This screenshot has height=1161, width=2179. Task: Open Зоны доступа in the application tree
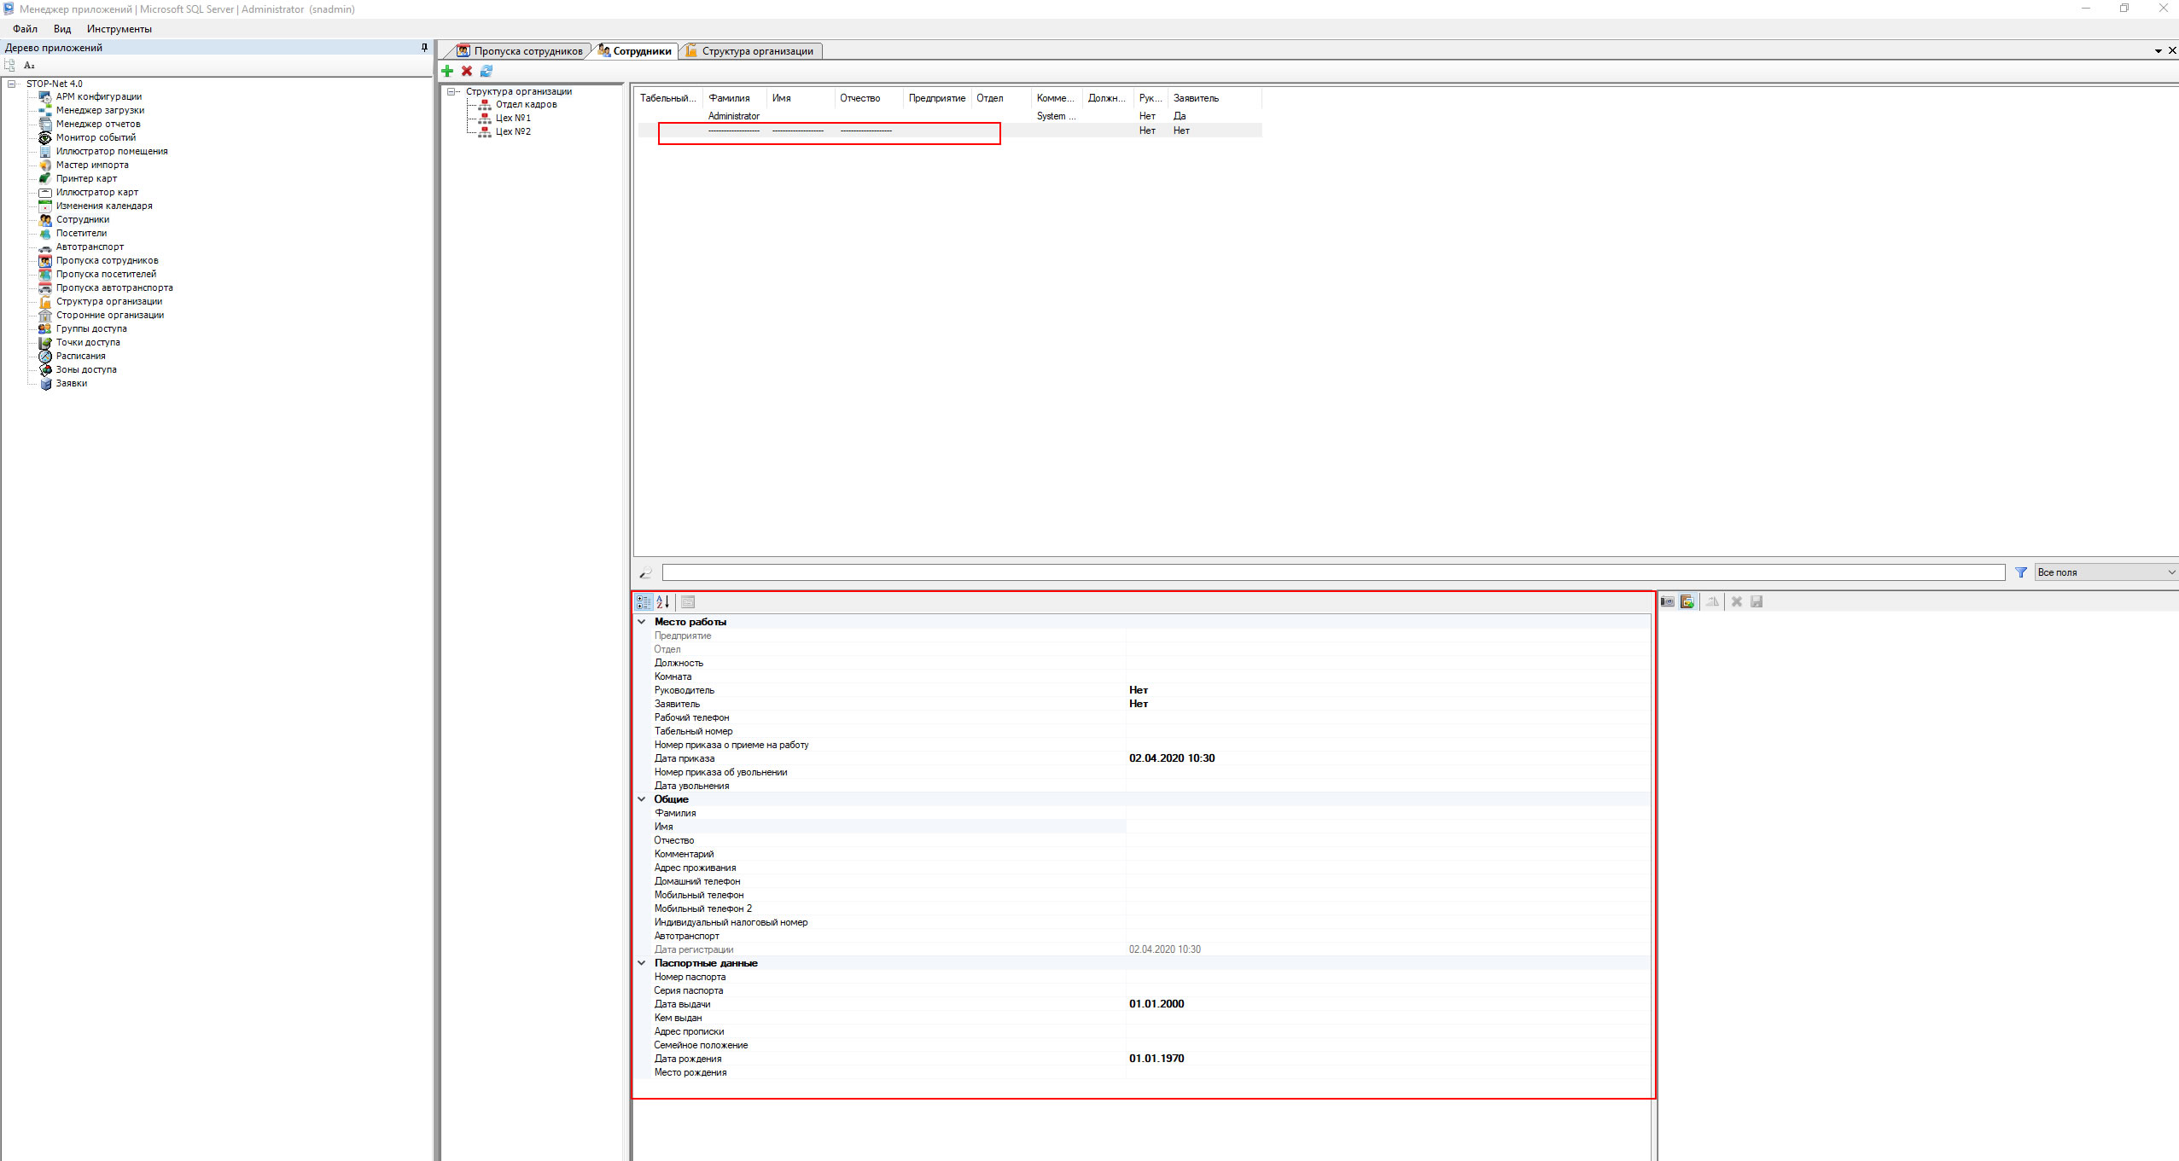[86, 369]
